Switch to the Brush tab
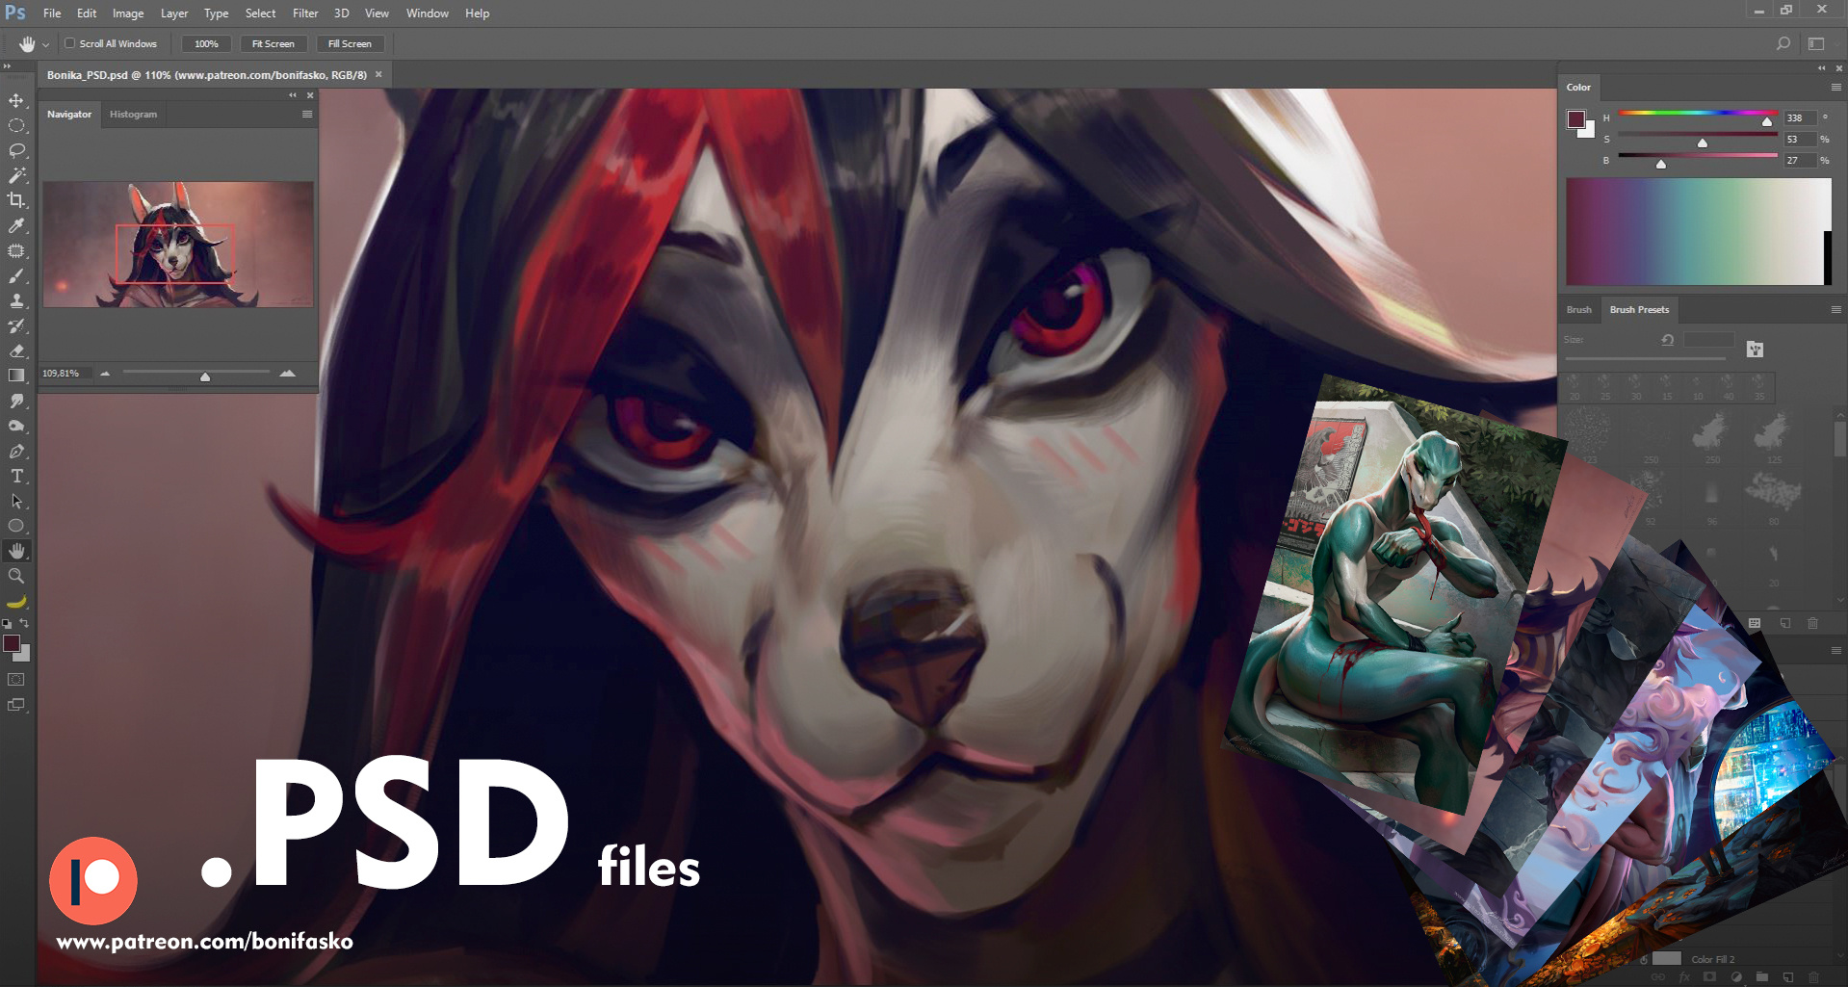 coord(1579,309)
